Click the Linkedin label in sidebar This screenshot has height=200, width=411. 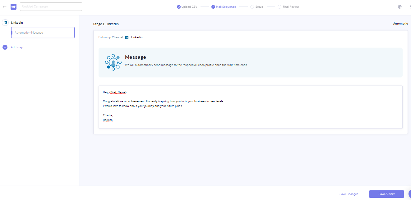pos(17,23)
